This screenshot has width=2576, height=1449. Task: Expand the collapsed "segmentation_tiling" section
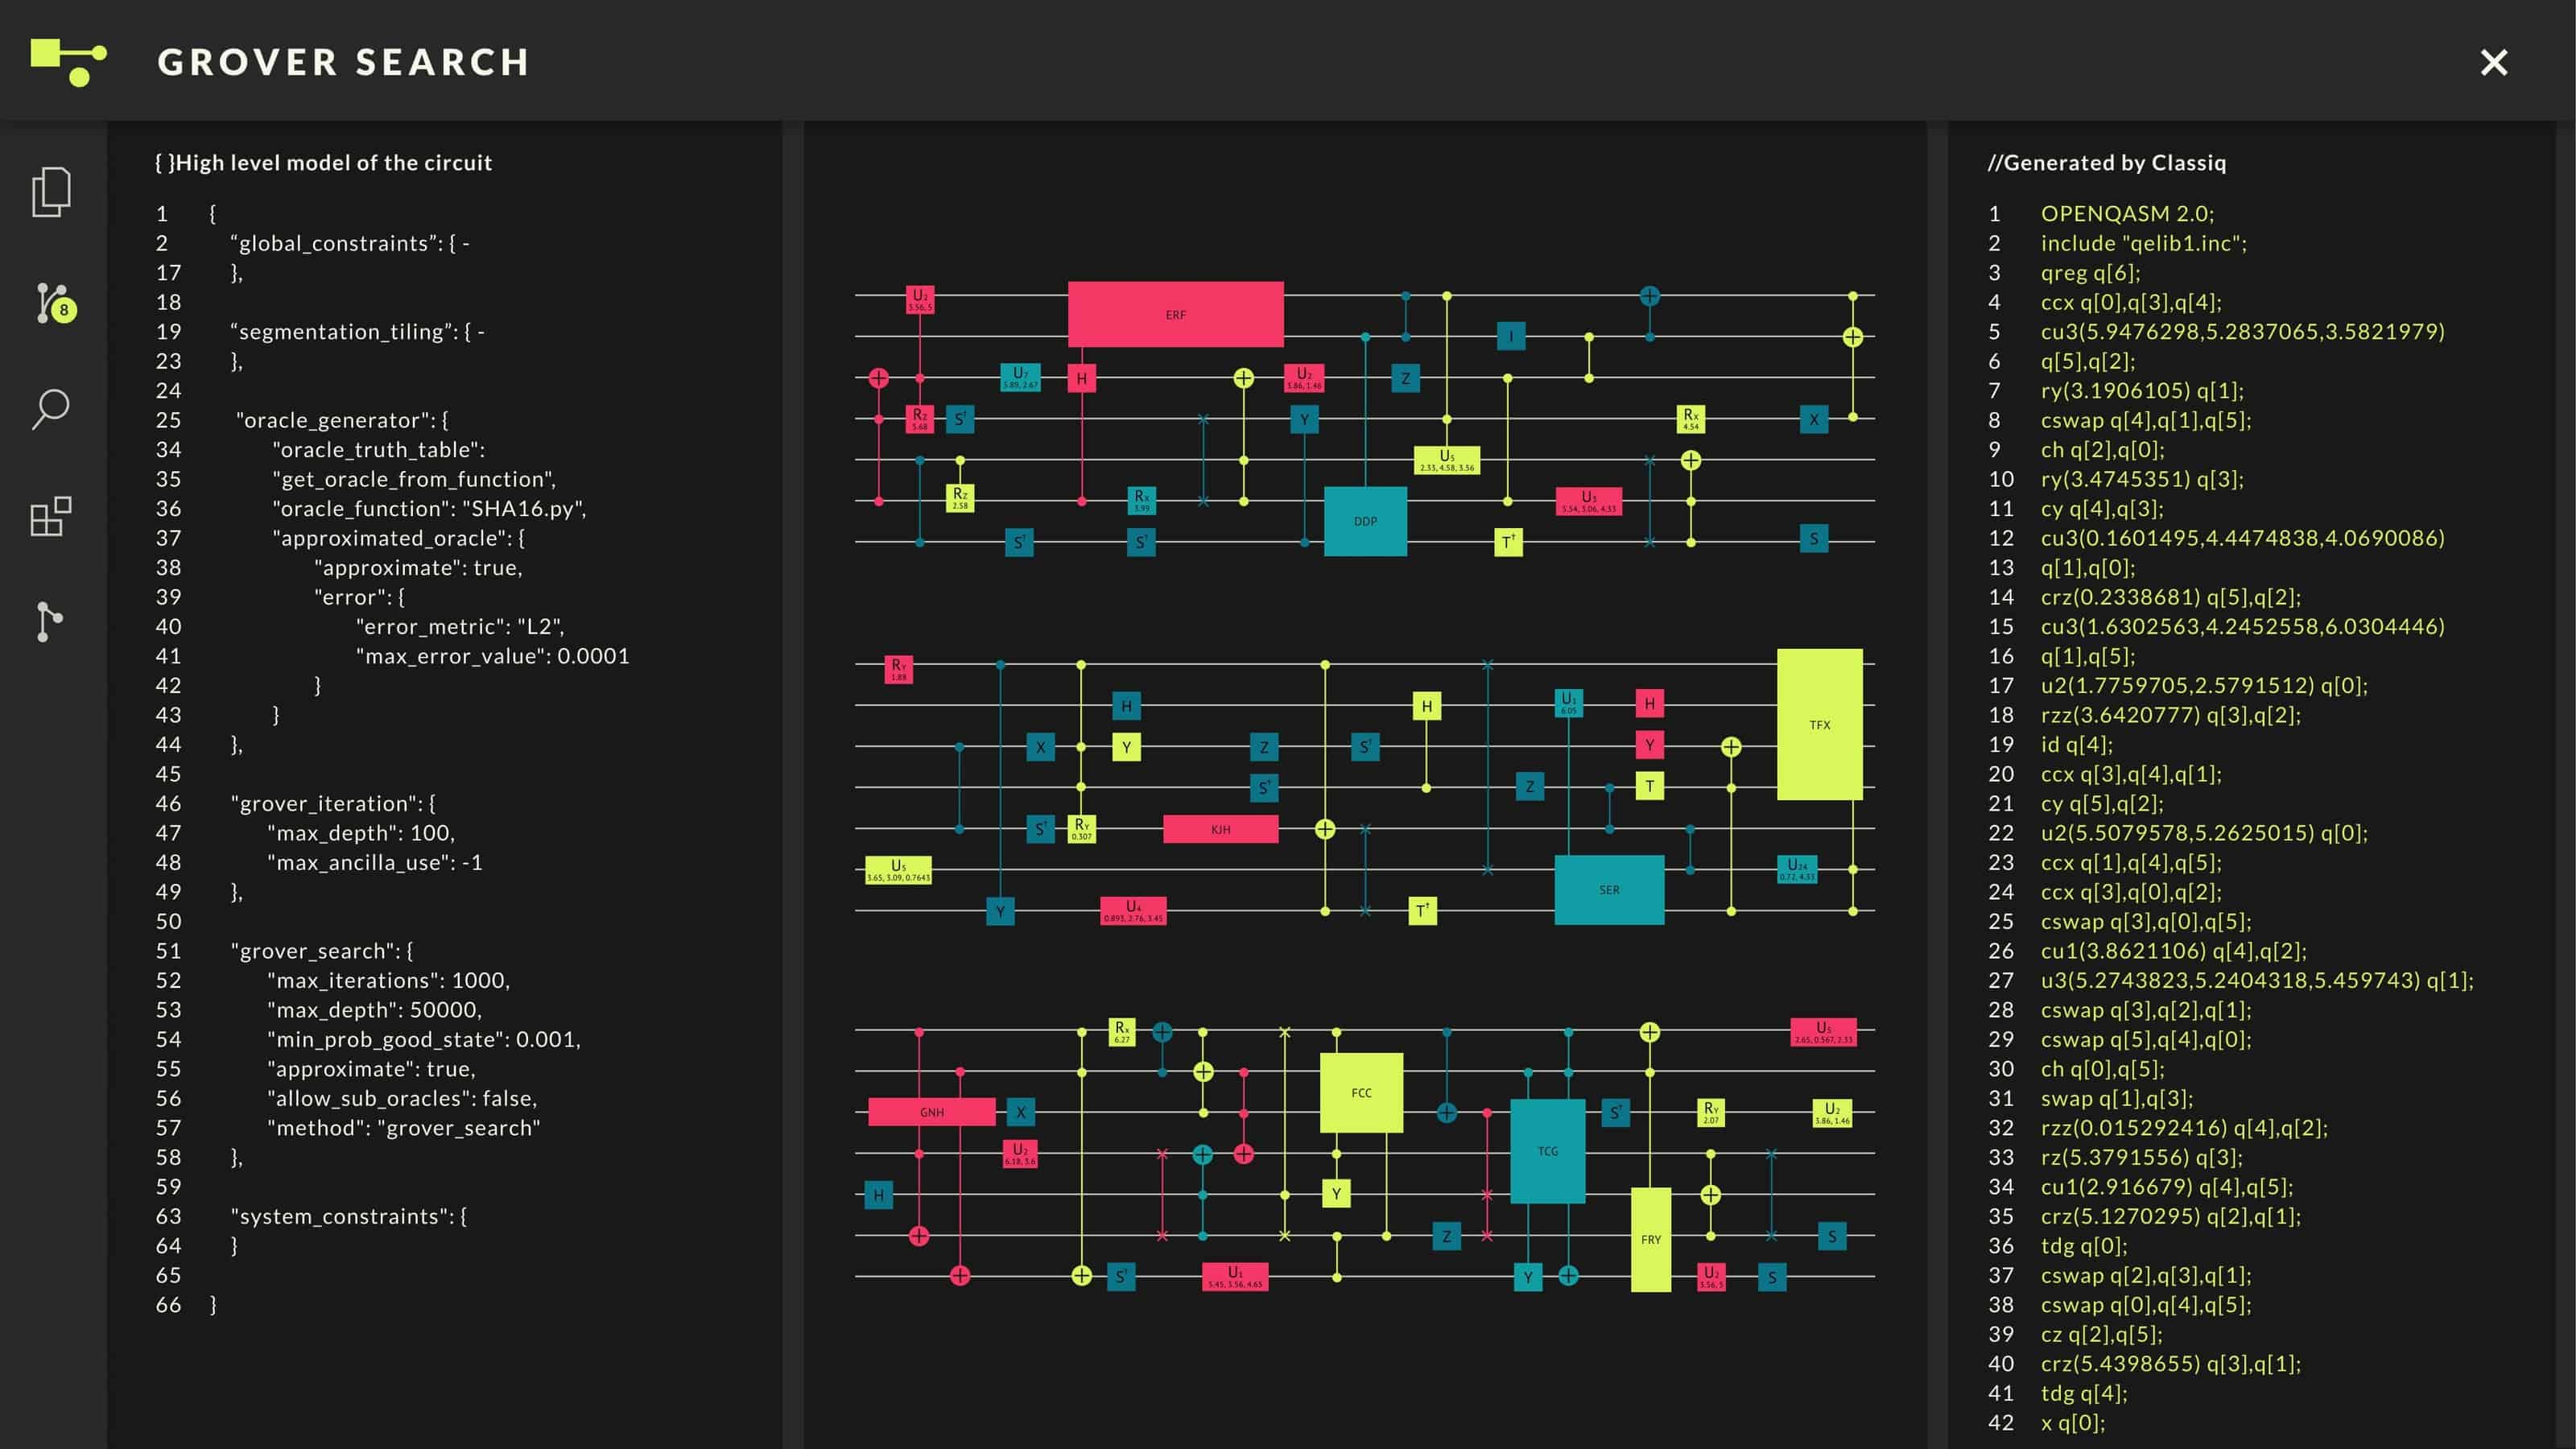[x=481, y=332]
